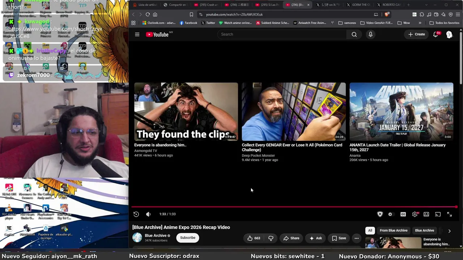Open the 'Wow' bookmarks folder
Screen dimensions: 463x260
404,23
